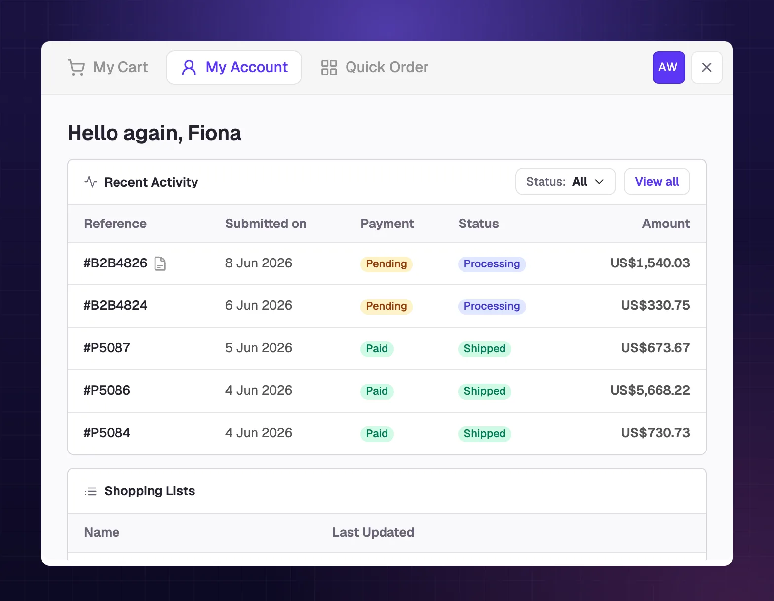Click the Amount column header
The width and height of the screenshot is (774, 601).
666,224
